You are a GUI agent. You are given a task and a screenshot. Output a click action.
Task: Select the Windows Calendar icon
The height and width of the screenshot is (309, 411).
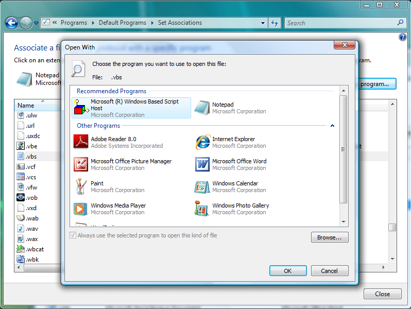coord(202,187)
